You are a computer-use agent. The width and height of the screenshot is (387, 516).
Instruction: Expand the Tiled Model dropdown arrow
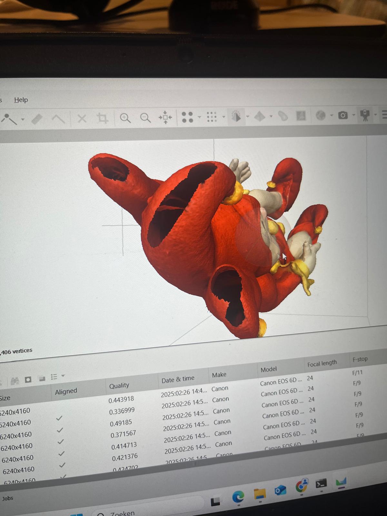[271, 116]
